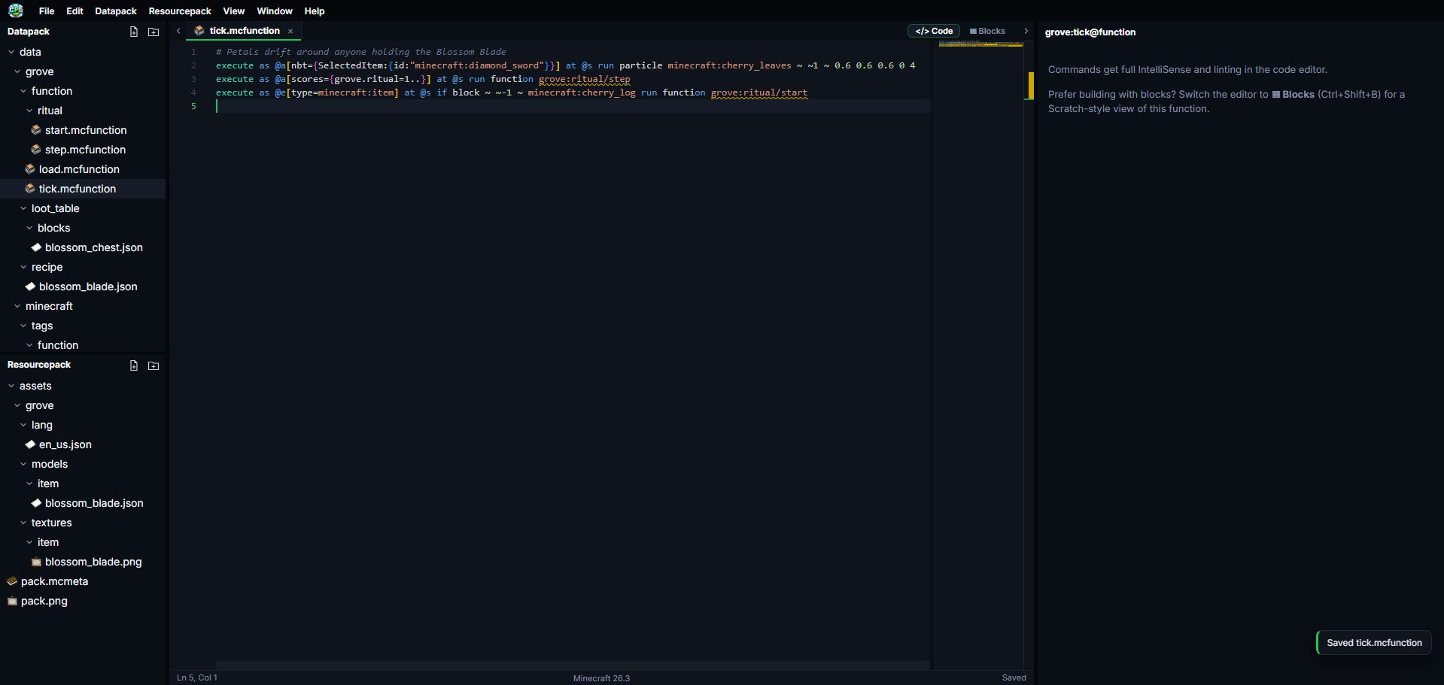
Task: Click load.mcfunction file icon
Action: click(29, 169)
